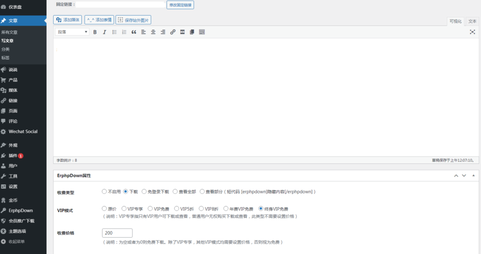This screenshot has width=481, height=254.
Task: Open the 标签 submenu item
Action: coord(5,58)
